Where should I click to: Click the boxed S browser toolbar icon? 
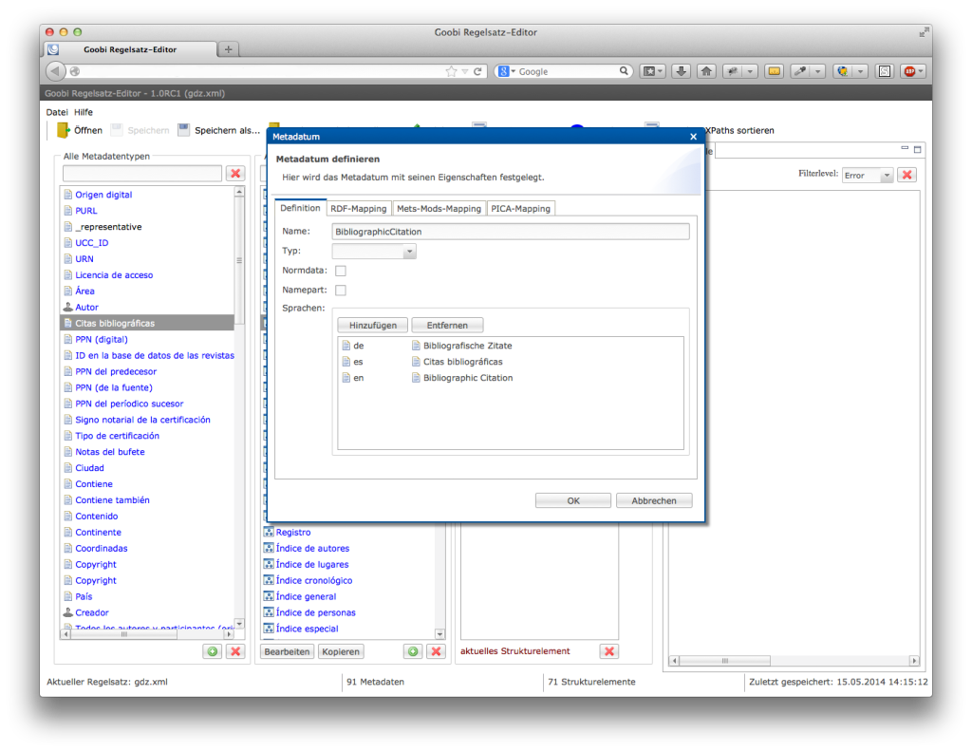pyautogui.click(x=885, y=71)
